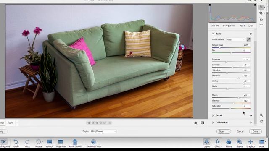Adjust the Exposure slider
This screenshot has height=151, width=269.
point(226,62)
